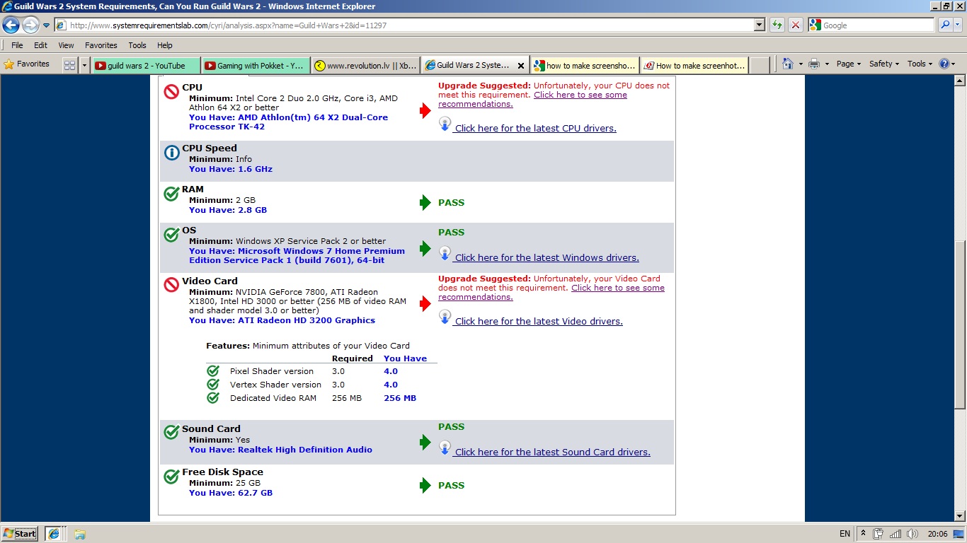The width and height of the screenshot is (967, 543).
Task: Click the Print icon in command bar
Action: (x=813, y=64)
